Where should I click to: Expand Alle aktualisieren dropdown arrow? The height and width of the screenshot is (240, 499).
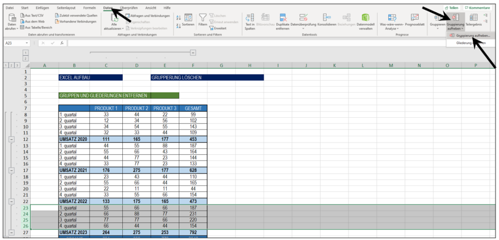tap(123, 29)
